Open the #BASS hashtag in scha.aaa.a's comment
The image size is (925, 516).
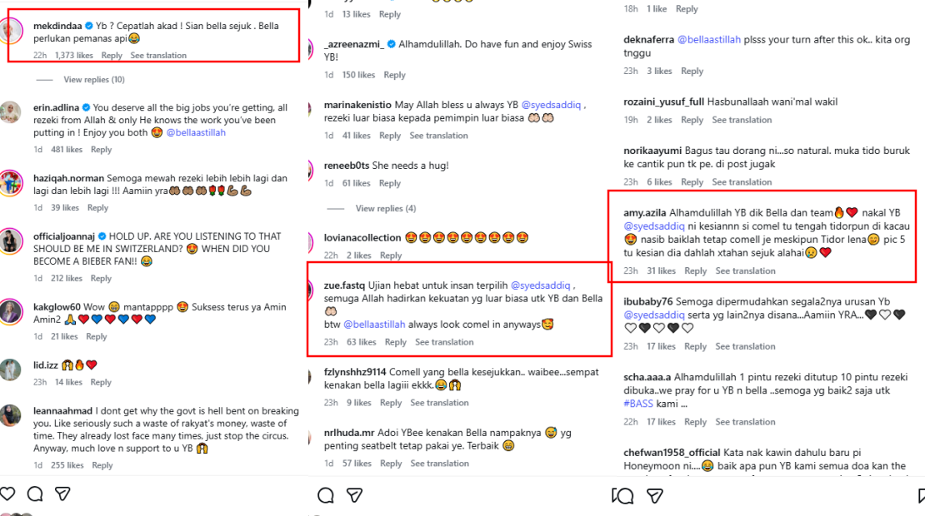tap(638, 404)
